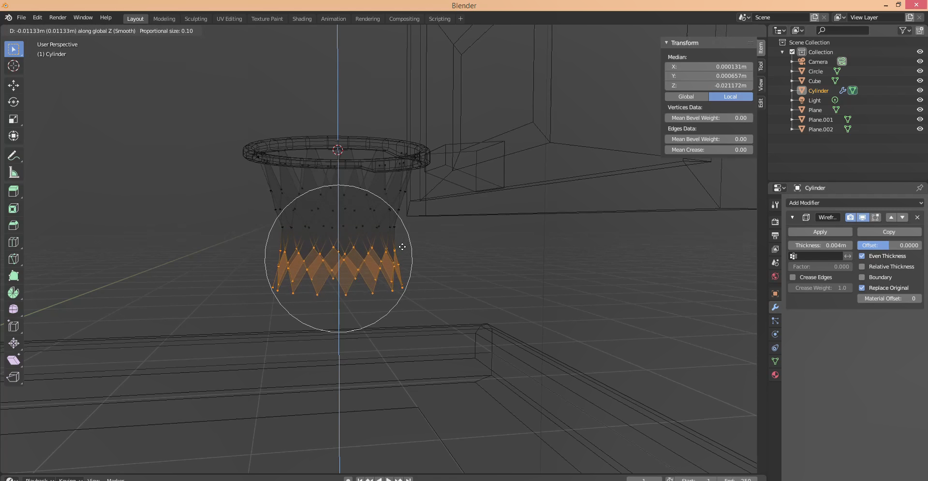
Task: Hide the Camera object in outliner
Action: coord(920,61)
